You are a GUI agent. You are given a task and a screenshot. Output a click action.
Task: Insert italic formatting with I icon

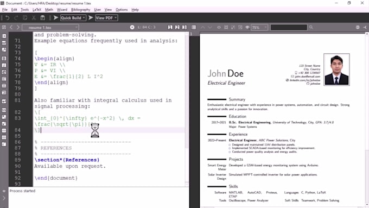[x=4, y=65]
